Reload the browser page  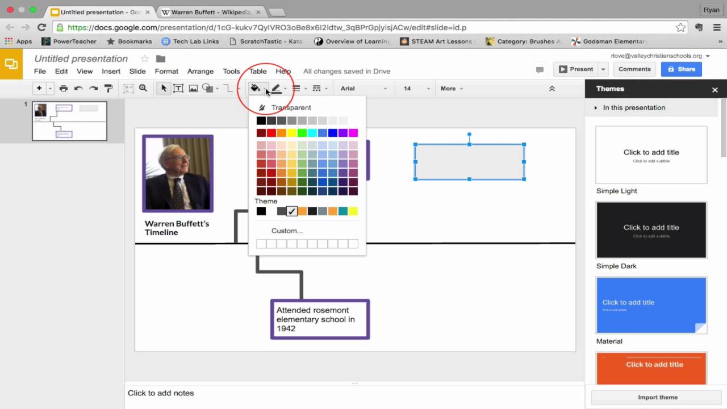click(41, 27)
